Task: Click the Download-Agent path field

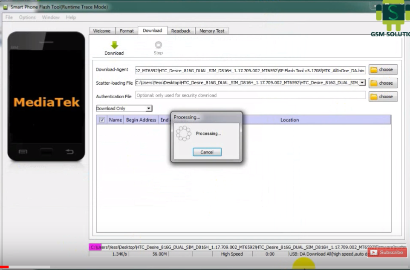Action: coord(250,70)
